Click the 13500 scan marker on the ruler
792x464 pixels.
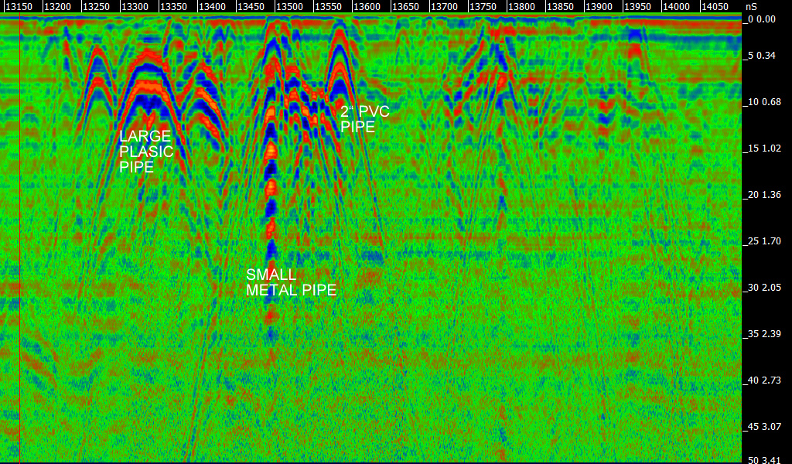pos(289,6)
